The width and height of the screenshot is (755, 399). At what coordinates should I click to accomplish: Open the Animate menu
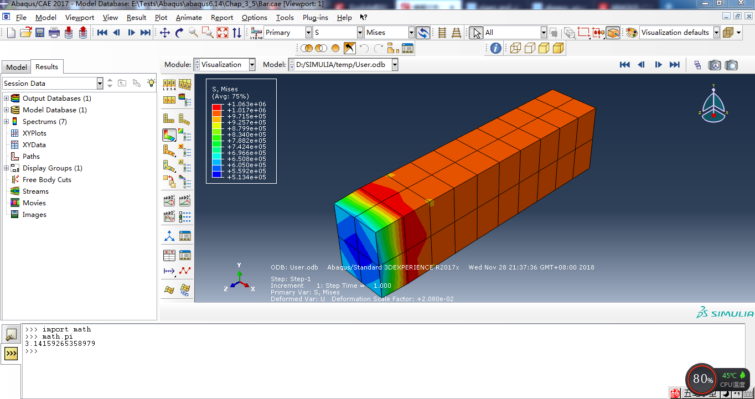pyautogui.click(x=189, y=17)
